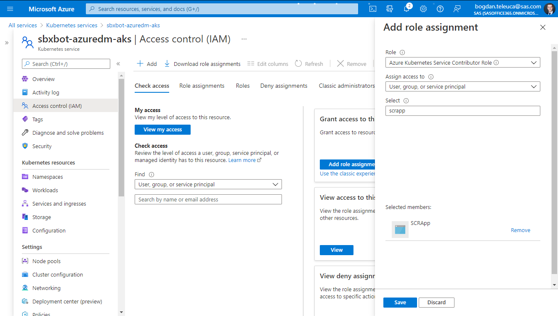Open Azure notifications bell
This screenshot has height=316, width=558.
click(406, 8)
